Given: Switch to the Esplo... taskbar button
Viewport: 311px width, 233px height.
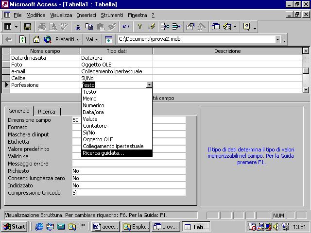Looking at the screenshot, I should [x=136, y=227].
